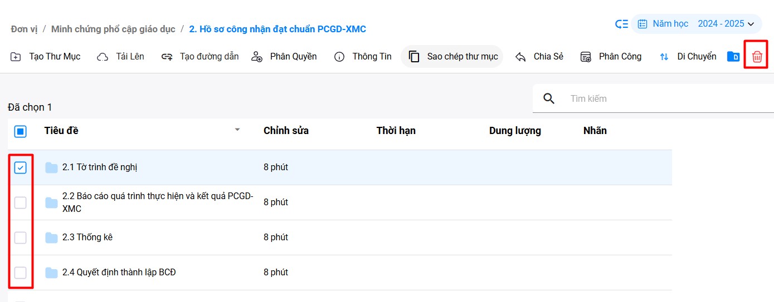Open Phân Công assignment option
Screen dimensions: 774x302
(x=611, y=57)
